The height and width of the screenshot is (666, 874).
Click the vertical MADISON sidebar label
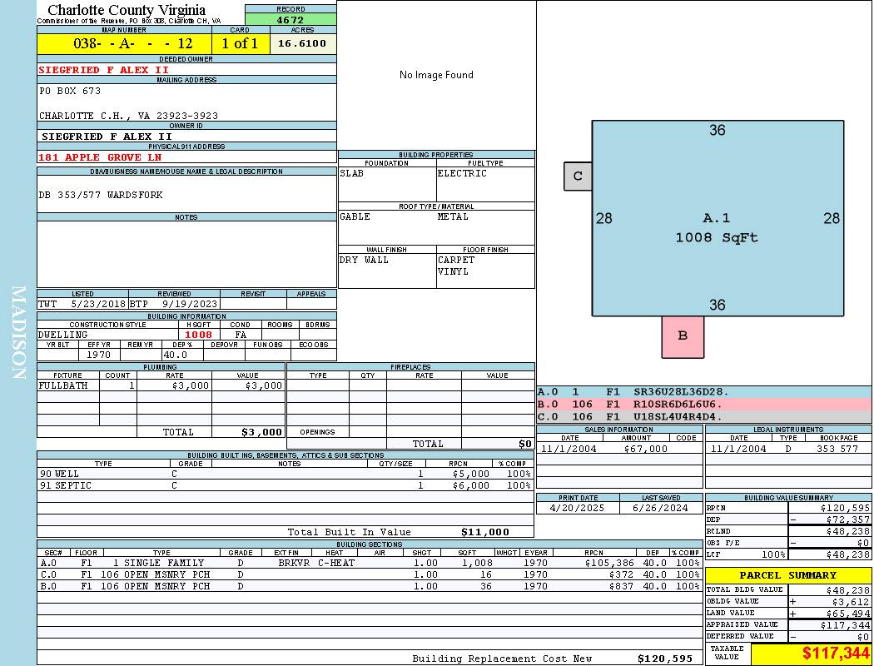point(18,333)
